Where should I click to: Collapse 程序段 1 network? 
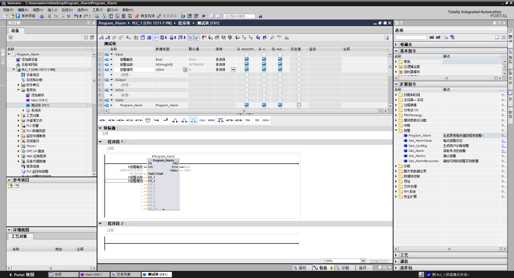[x=100, y=142]
